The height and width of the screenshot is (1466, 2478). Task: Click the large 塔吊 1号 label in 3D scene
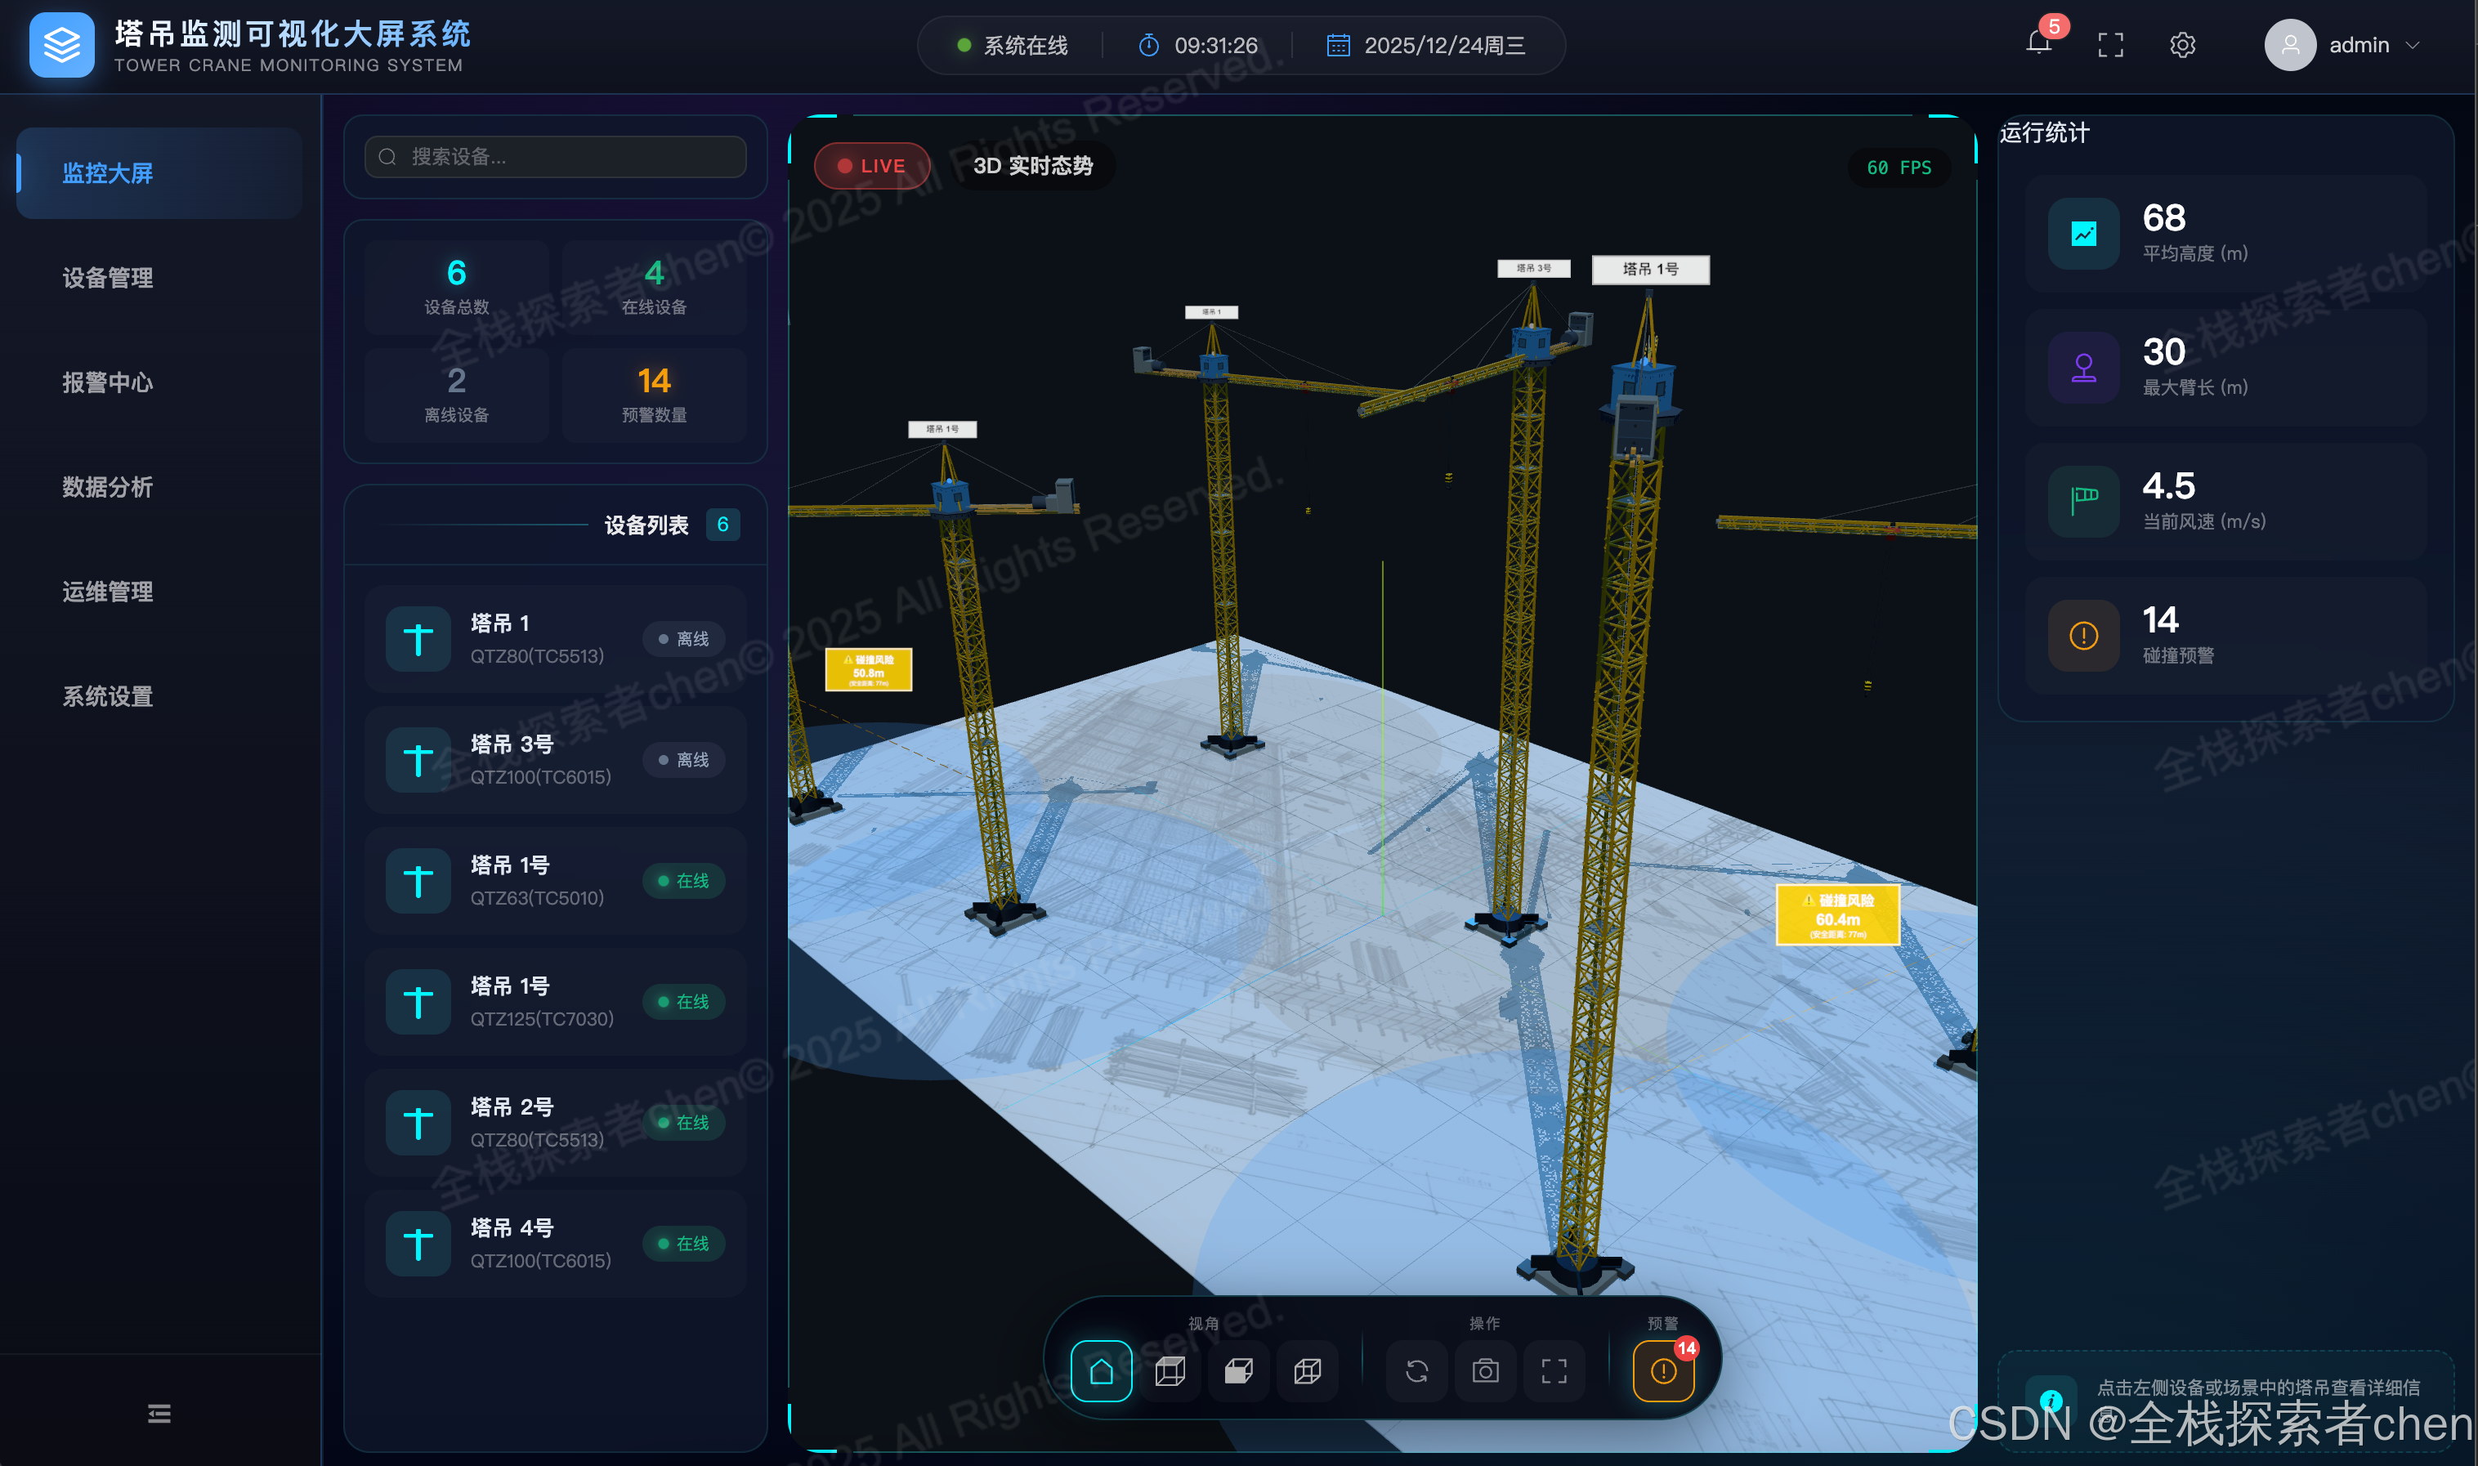click(x=1650, y=269)
